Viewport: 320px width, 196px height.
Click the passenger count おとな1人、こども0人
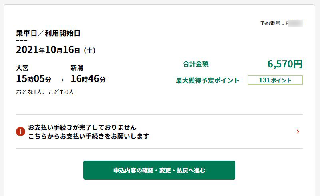pos(45,92)
